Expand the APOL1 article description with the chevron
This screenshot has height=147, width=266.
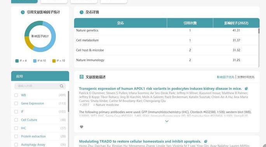(167, 121)
